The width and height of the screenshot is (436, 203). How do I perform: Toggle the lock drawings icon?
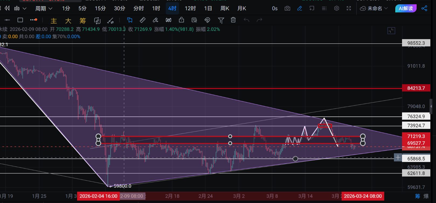pos(181,20)
